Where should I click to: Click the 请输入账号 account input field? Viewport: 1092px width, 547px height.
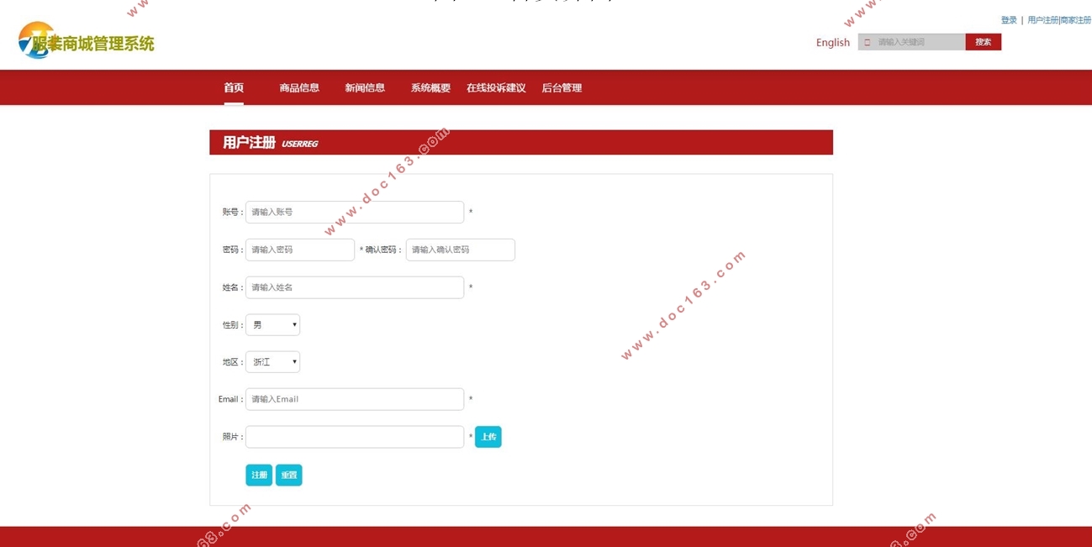[x=354, y=212]
